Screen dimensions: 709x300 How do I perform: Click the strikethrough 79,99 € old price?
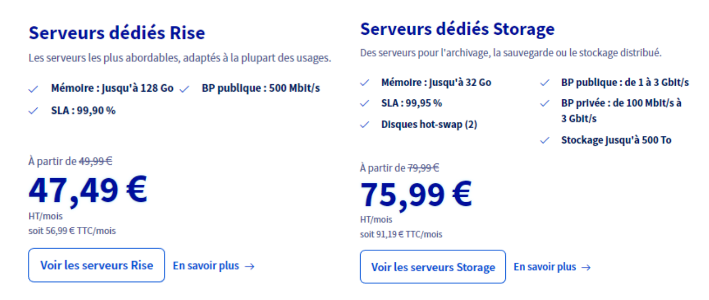(423, 168)
